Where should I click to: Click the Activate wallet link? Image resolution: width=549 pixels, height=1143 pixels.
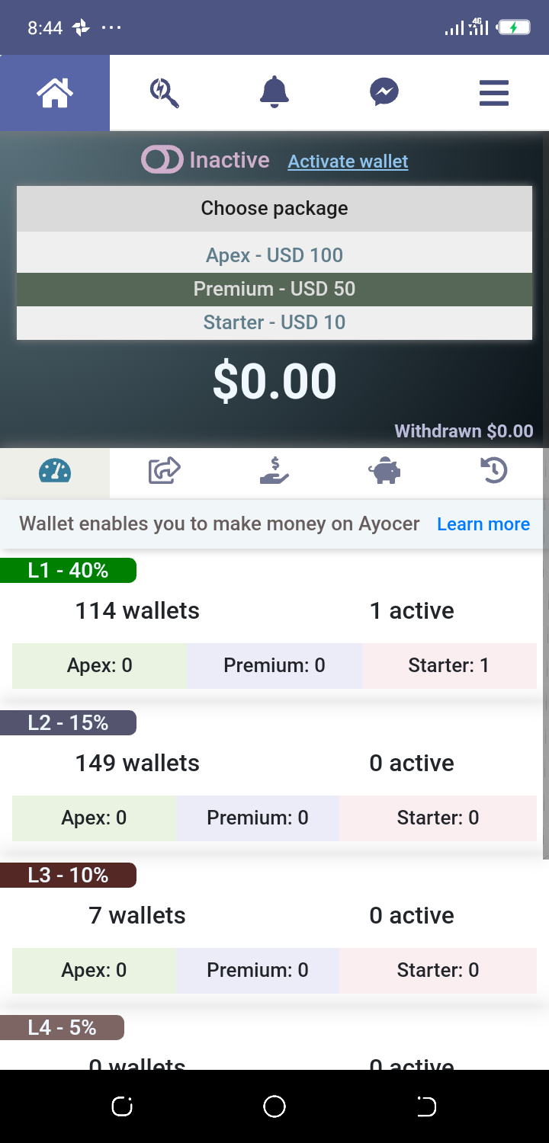point(348,162)
